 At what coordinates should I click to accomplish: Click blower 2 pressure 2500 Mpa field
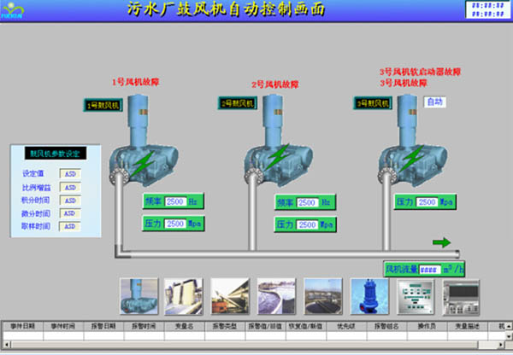(x=308, y=224)
